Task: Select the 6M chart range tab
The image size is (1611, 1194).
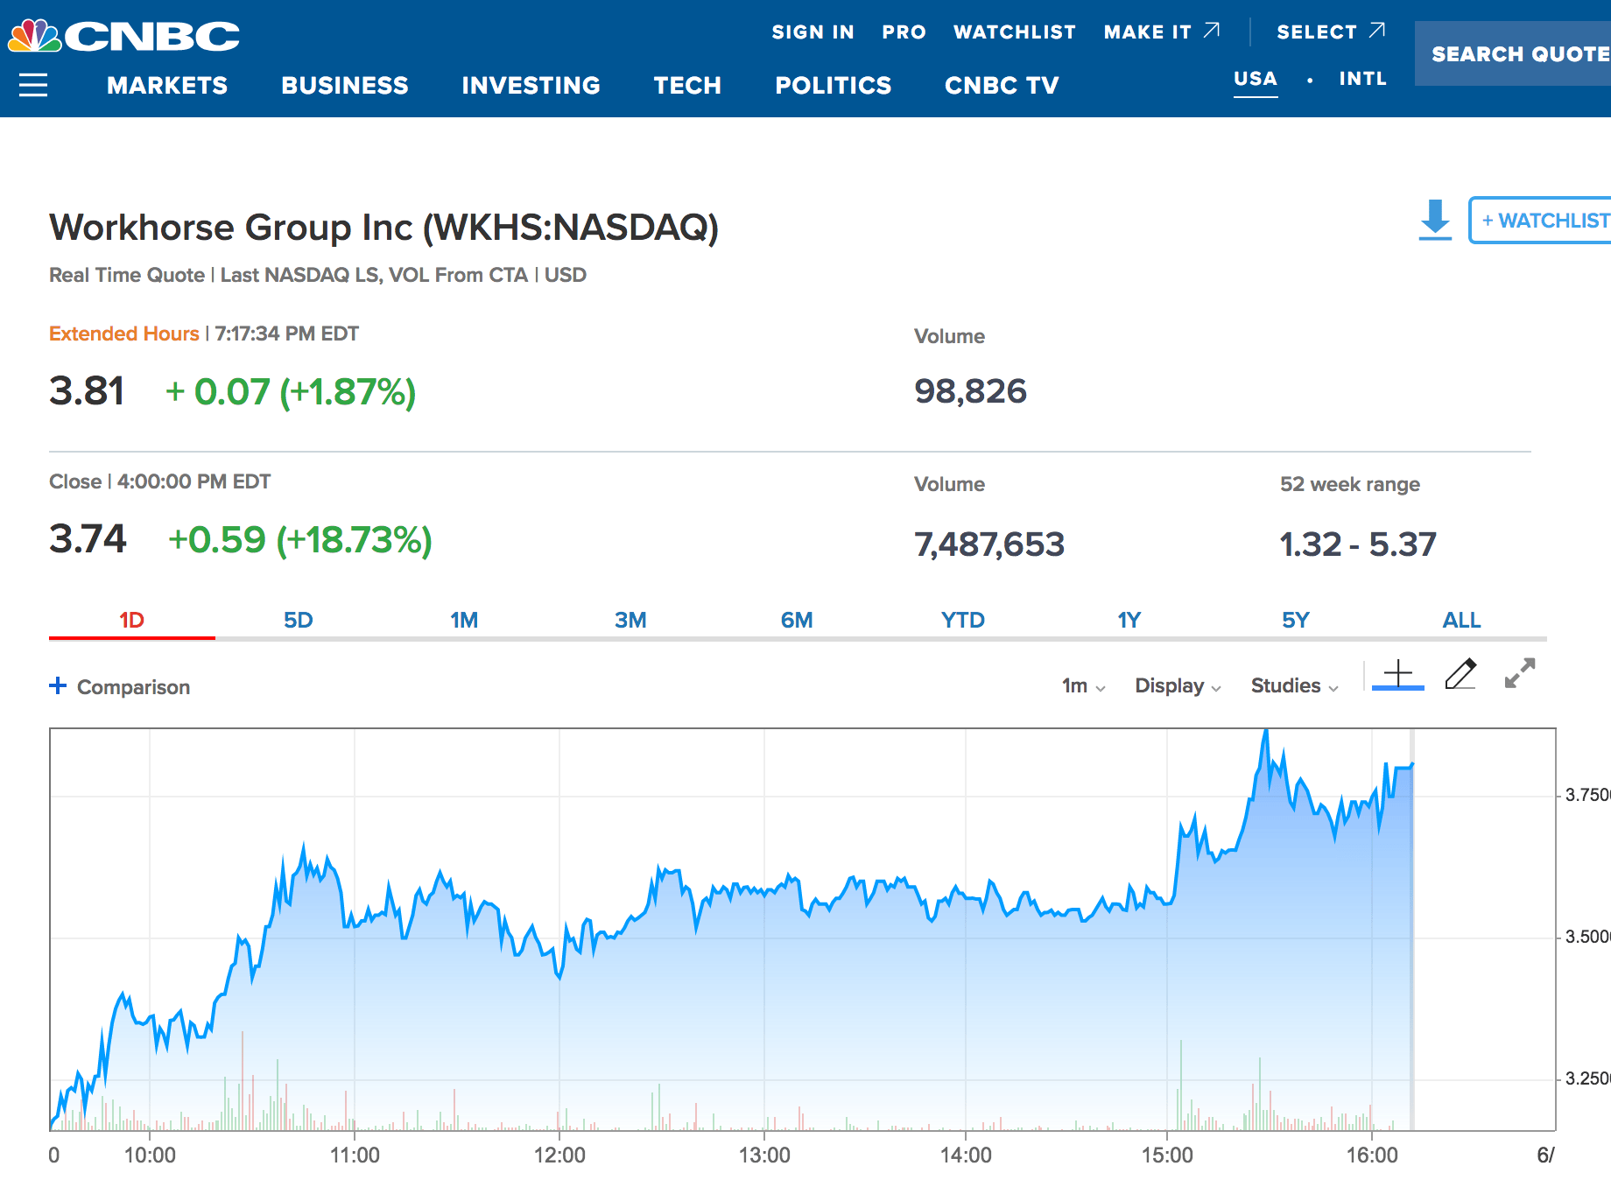Action: pyautogui.click(x=797, y=621)
